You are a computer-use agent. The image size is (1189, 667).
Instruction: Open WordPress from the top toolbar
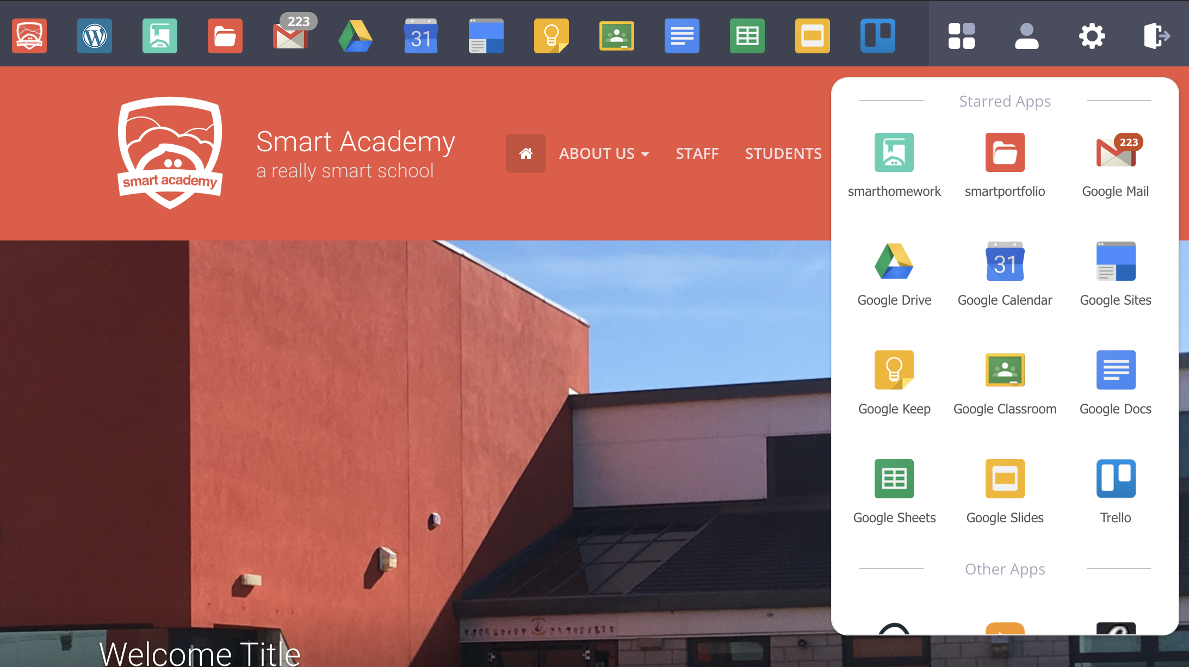(x=95, y=36)
